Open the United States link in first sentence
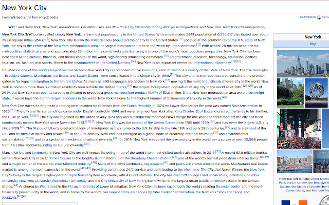329x205 pixels. (x=144, y=34)
